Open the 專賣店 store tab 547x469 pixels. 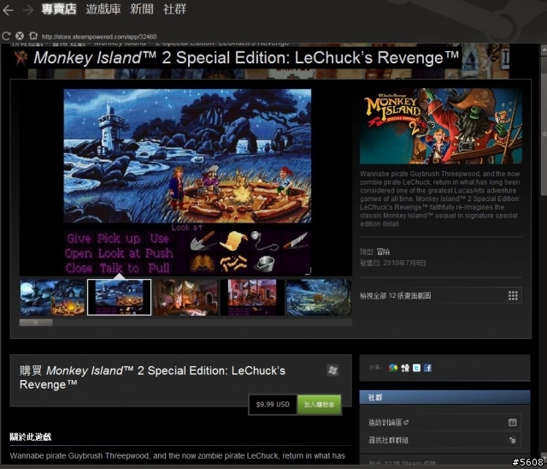click(x=59, y=9)
